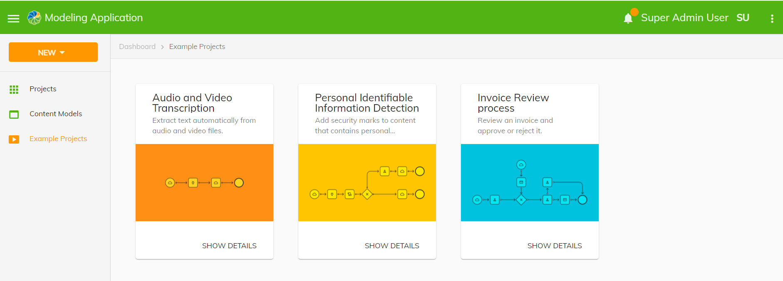This screenshot has width=783, height=281.
Task: Select the Projects grid icon in sidebar
Action: pyautogui.click(x=14, y=89)
